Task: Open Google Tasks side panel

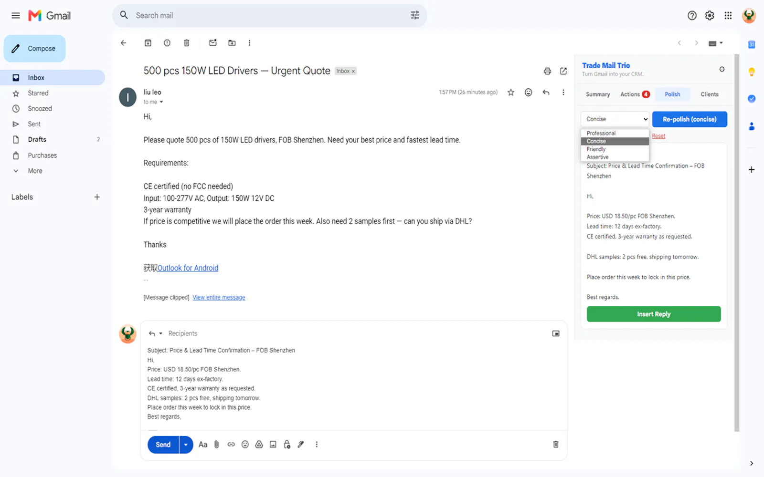Action: click(752, 99)
